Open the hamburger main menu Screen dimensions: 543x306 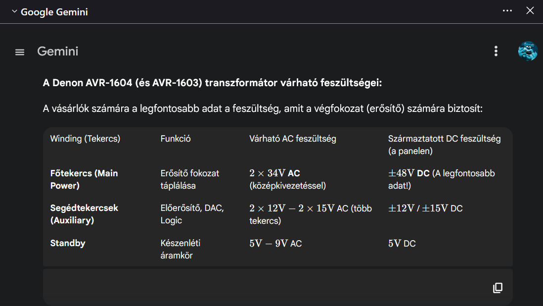20,52
